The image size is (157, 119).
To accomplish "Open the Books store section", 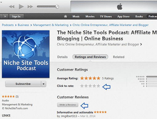I will [139, 16].
